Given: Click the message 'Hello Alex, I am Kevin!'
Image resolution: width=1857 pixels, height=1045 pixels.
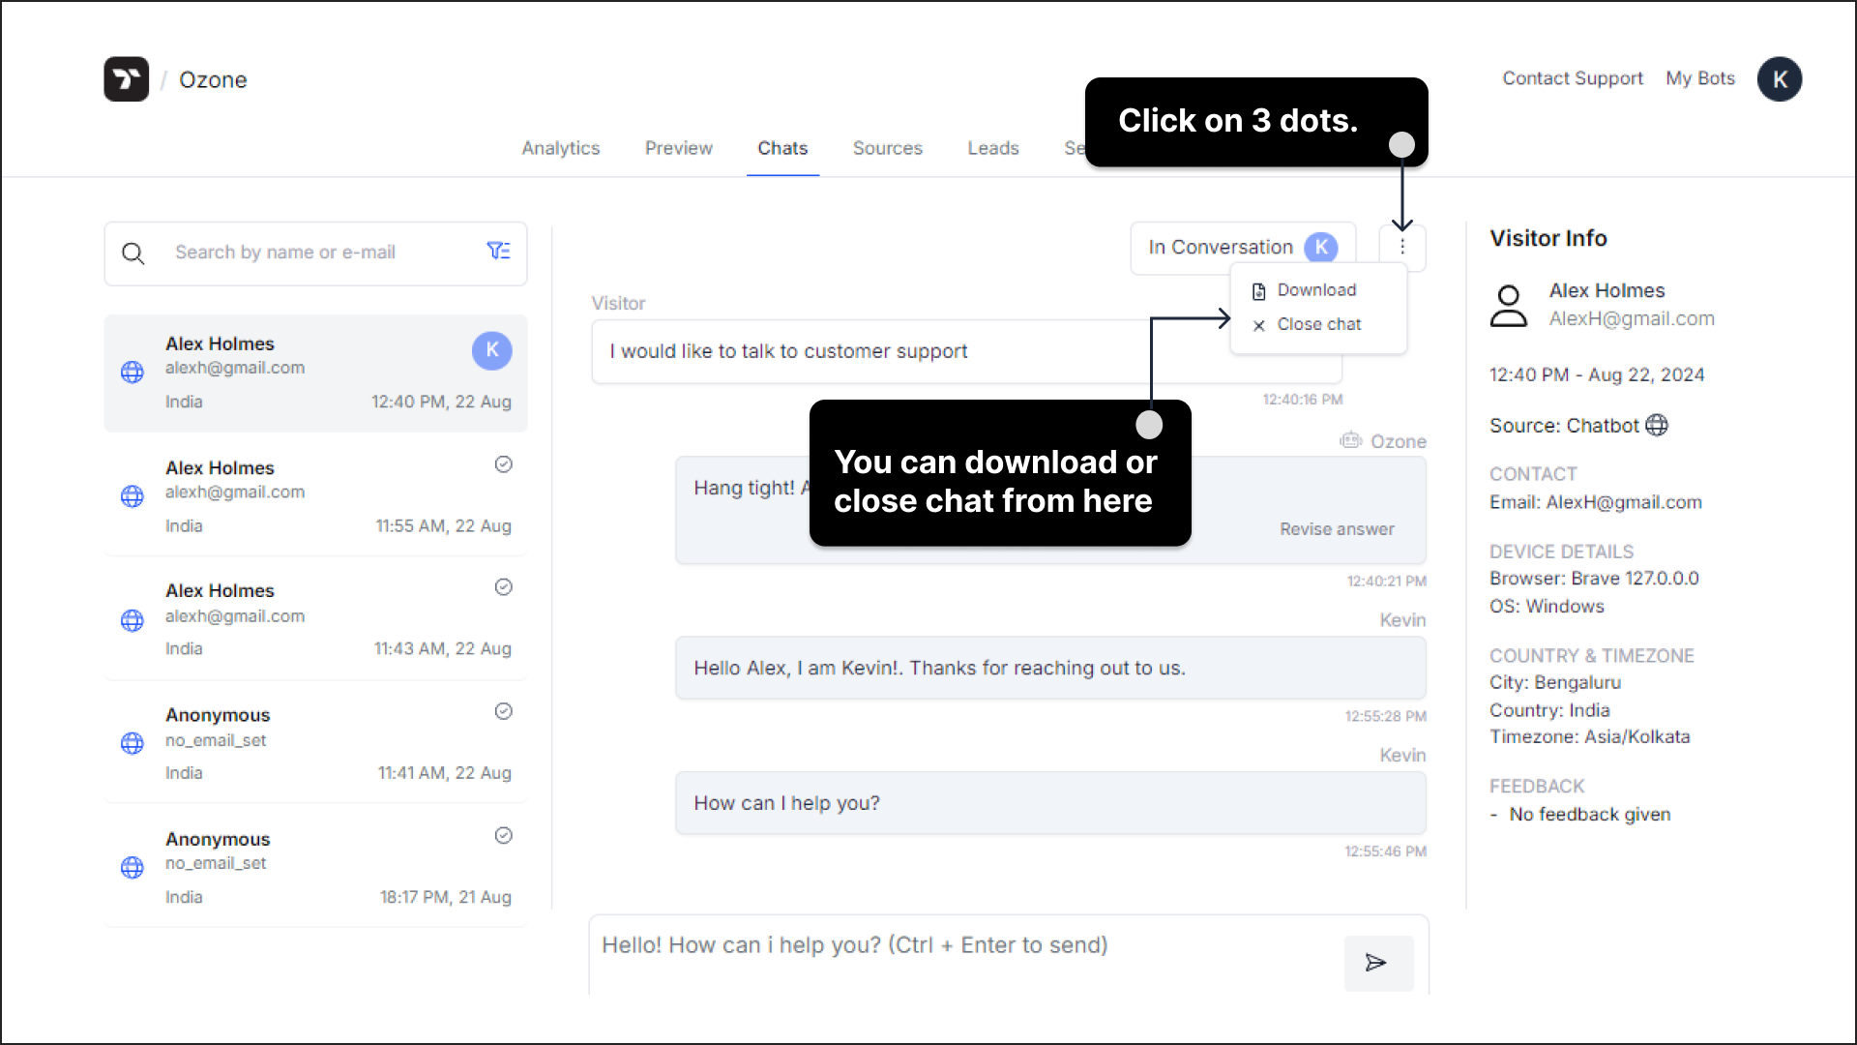Looking at the screenshot, I should point(1050,668).
